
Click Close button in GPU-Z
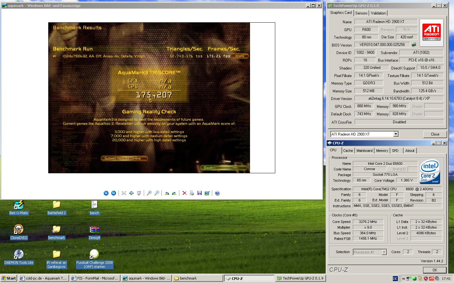pos(435,134)
